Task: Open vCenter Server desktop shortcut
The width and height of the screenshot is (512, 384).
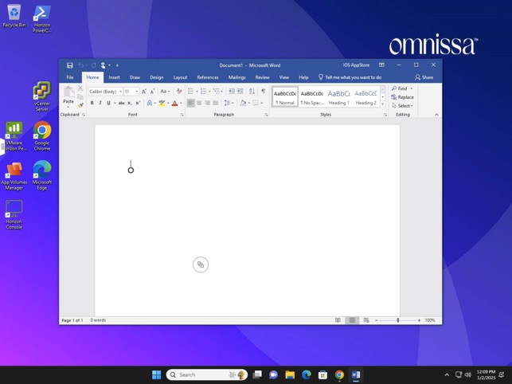Action: (41, 96)
